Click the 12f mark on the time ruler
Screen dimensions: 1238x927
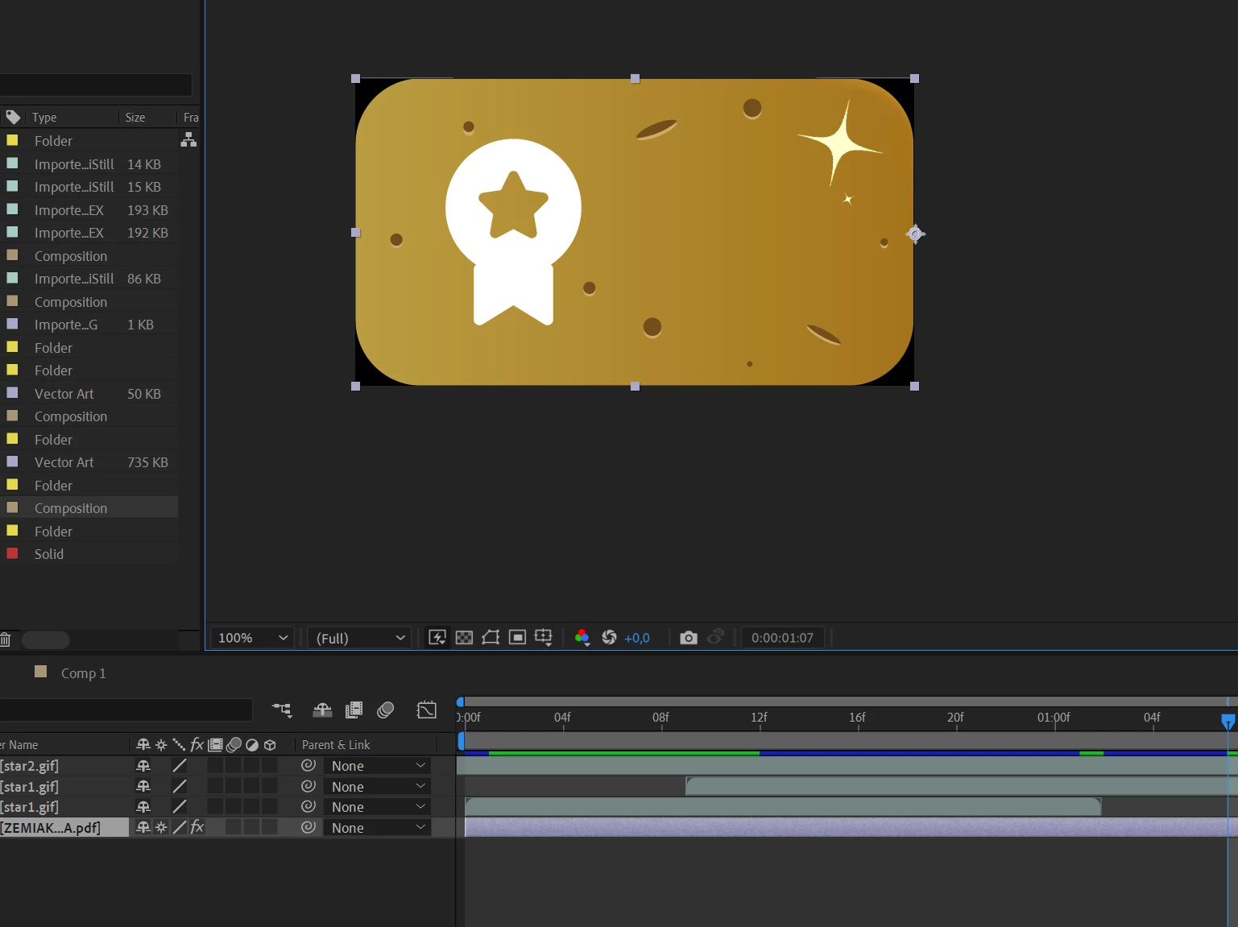point(759,718)
